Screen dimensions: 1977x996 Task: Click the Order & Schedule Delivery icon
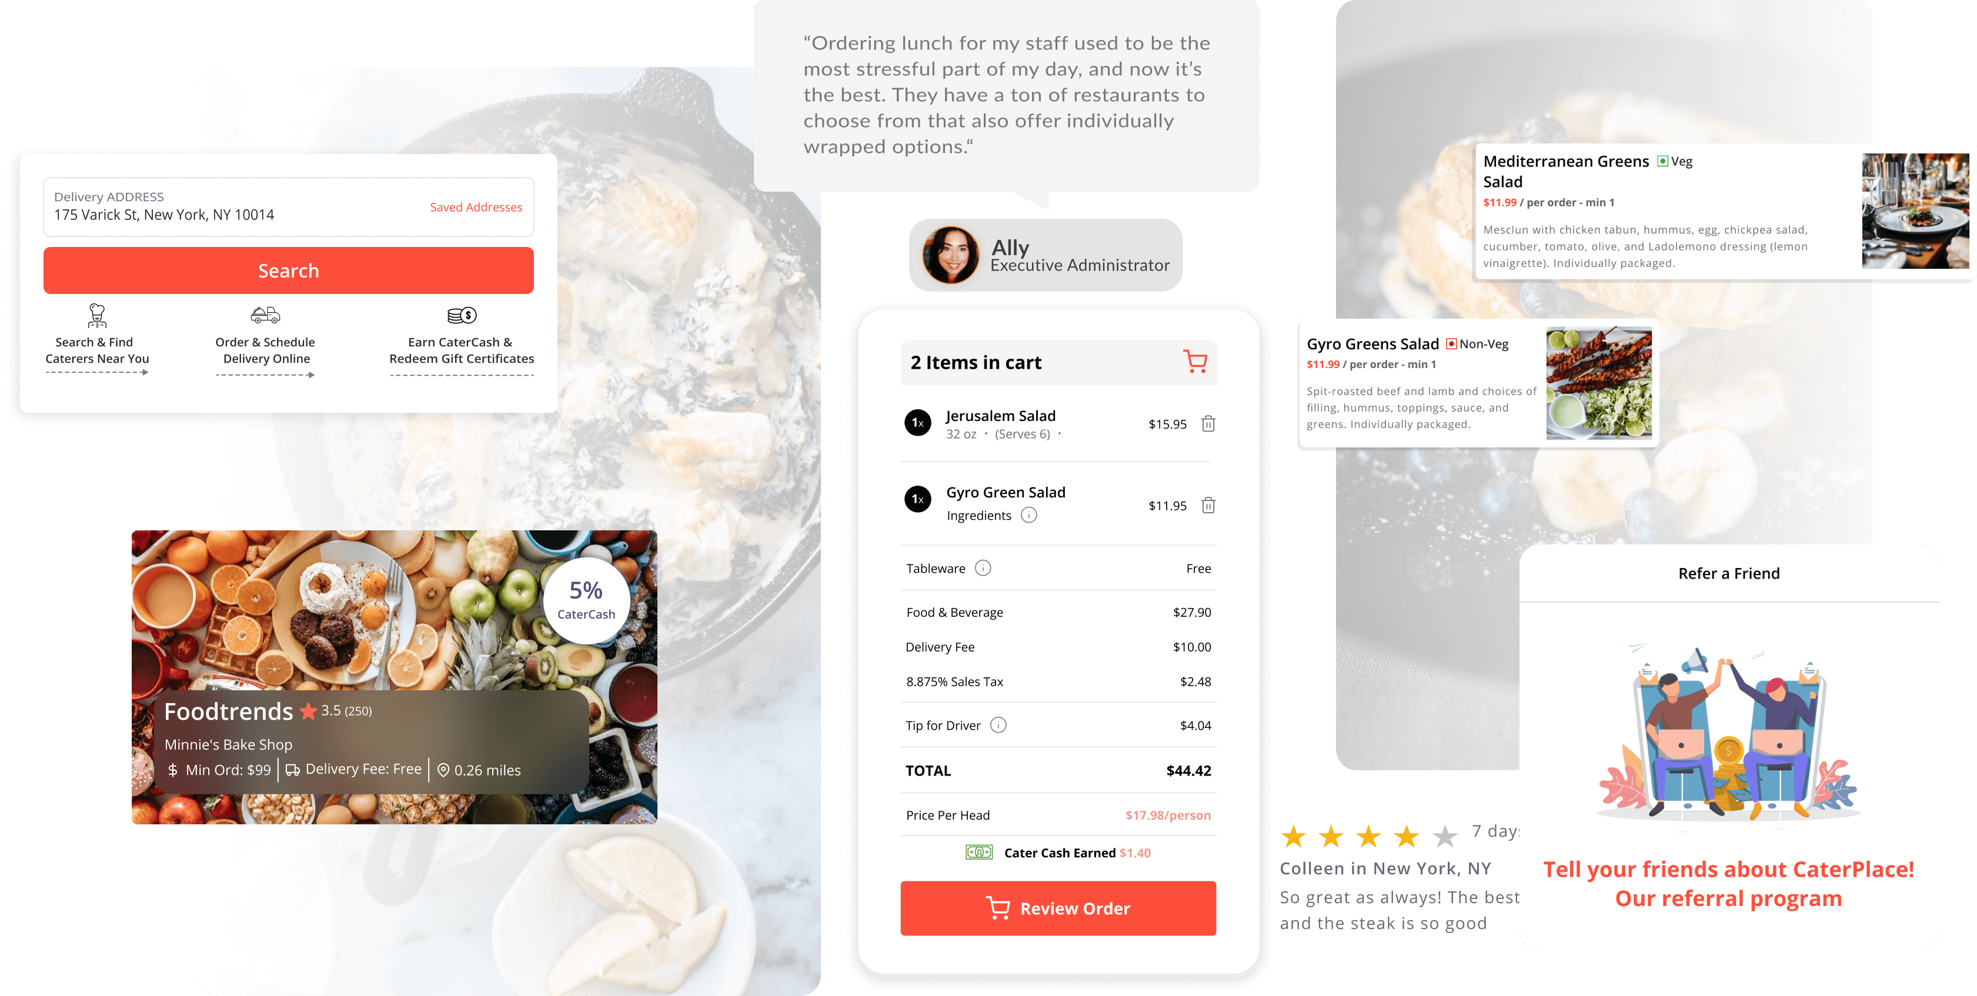coord(263,314)
